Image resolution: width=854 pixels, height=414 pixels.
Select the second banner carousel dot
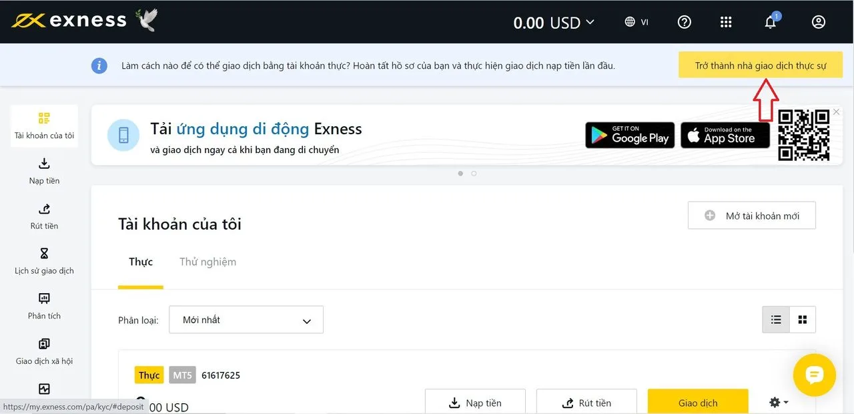coord(474,174)
